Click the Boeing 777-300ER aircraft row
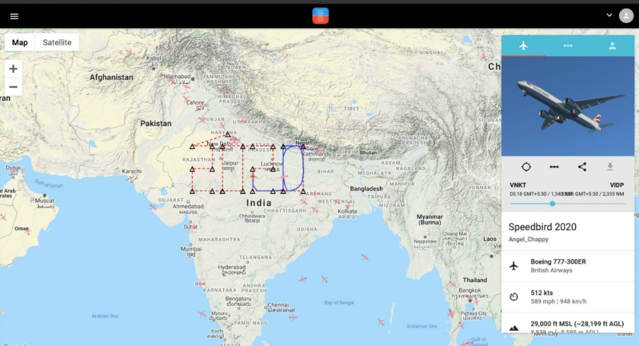This screenshot has width=639, height=346. point(567,266)
